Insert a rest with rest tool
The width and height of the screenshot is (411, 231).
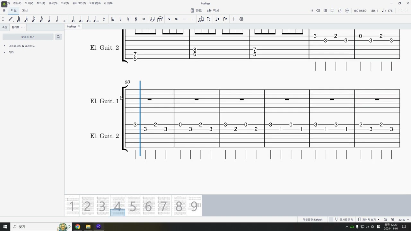coord(104,19)
